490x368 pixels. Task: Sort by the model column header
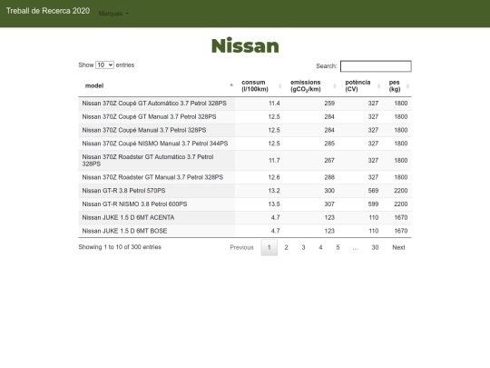tap(157, 85)
